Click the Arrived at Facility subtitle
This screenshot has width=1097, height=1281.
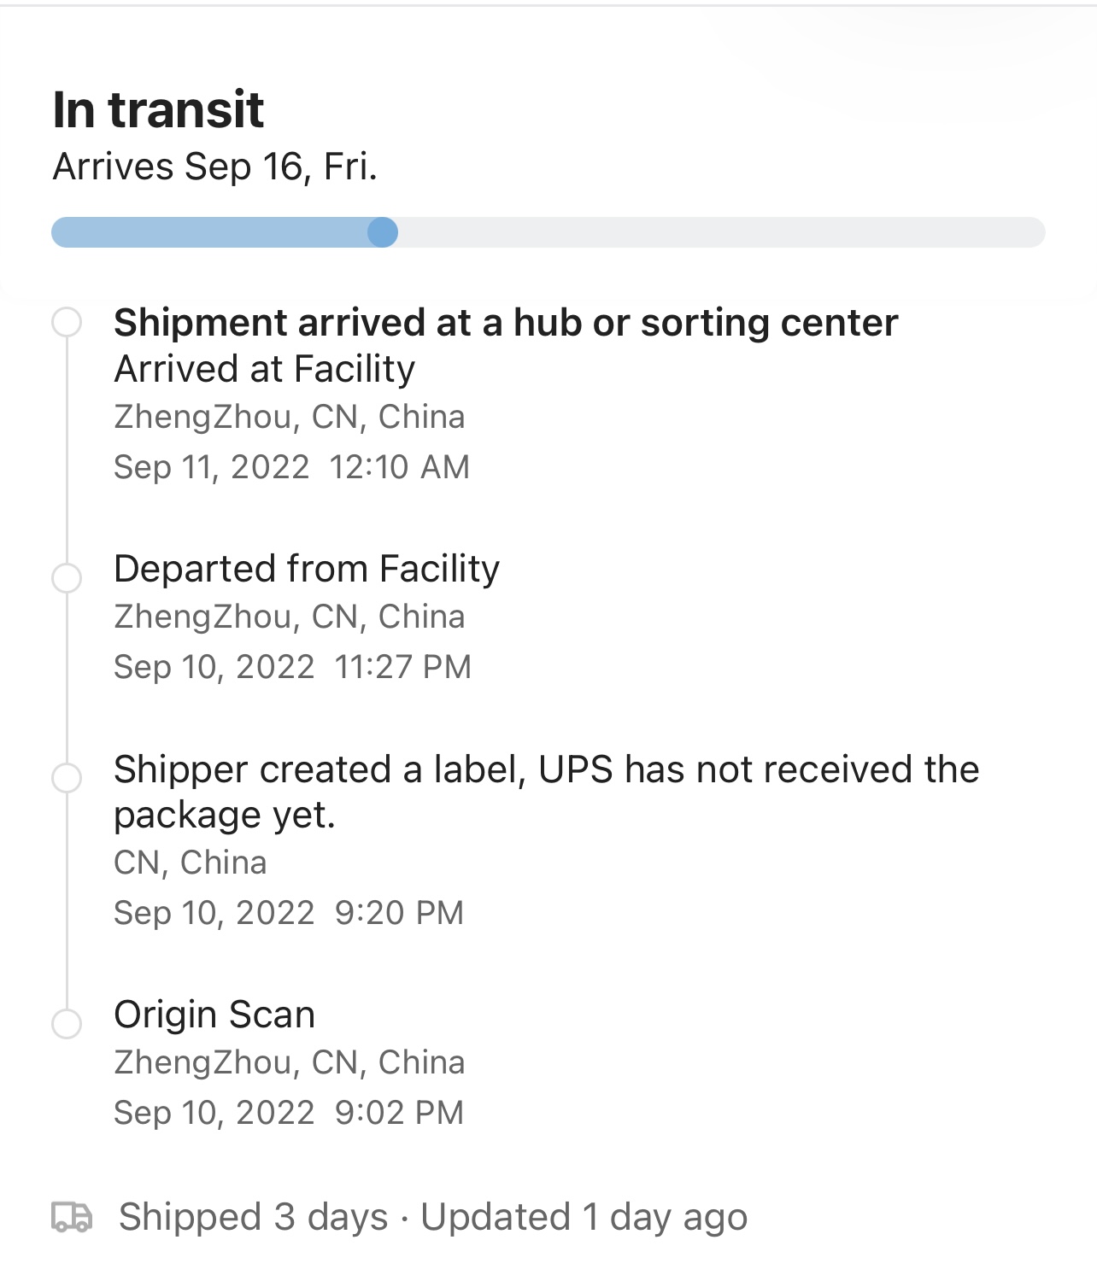265,369
